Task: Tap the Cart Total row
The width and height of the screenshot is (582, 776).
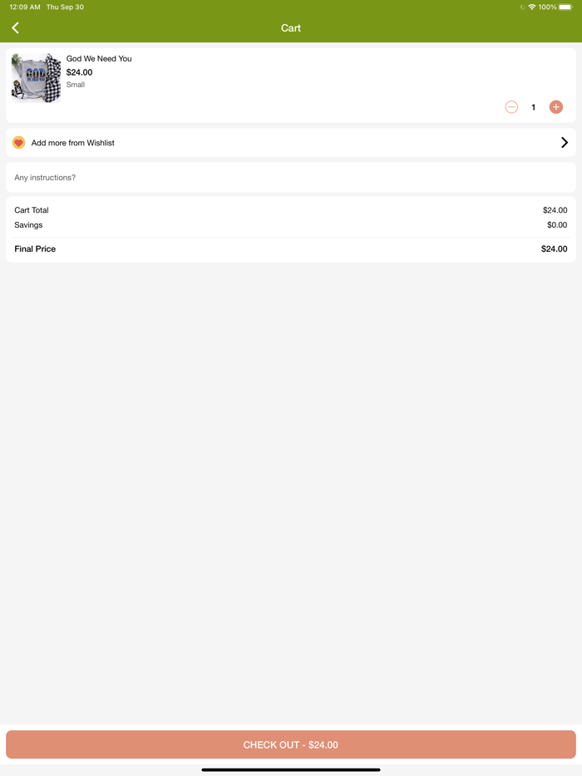Action: click(291, 210)
